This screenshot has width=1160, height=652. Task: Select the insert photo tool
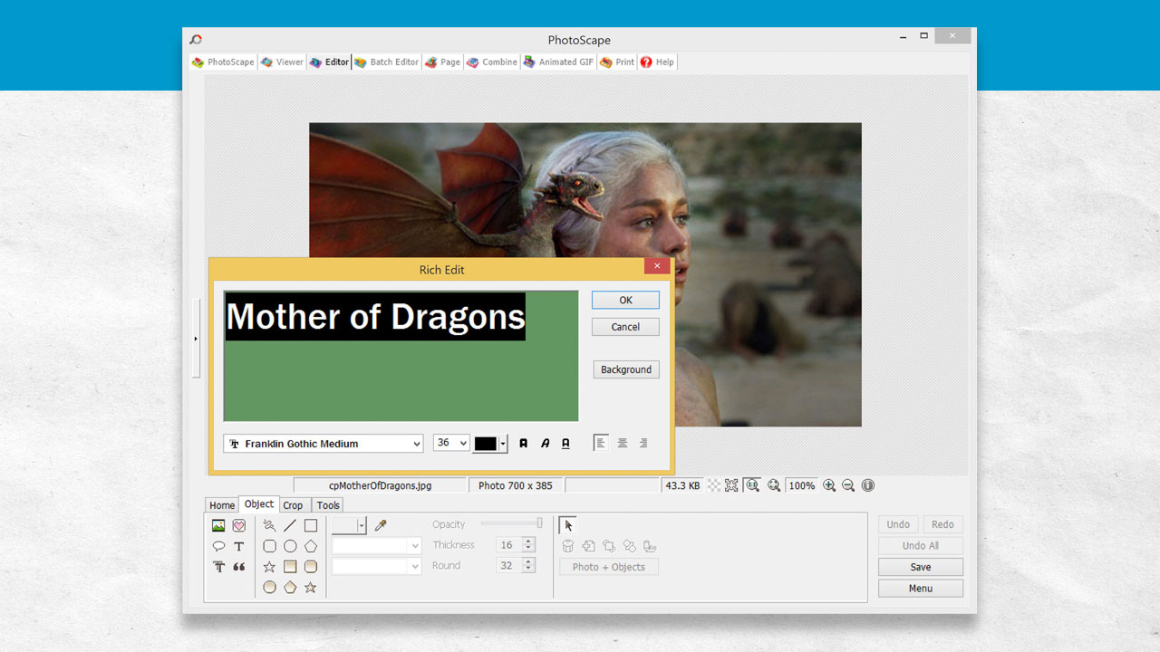point(217,525)
